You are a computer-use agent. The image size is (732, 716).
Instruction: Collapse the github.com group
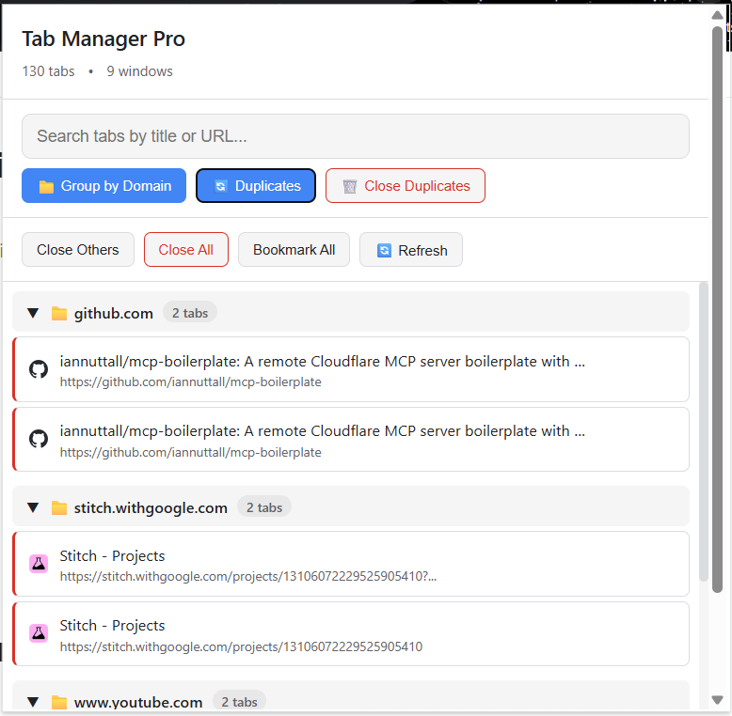[33, 313]
